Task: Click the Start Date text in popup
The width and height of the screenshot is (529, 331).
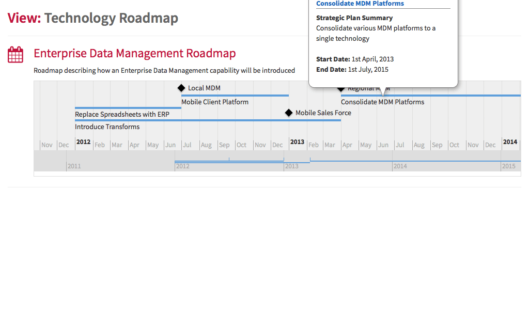Action: point(355,59)
